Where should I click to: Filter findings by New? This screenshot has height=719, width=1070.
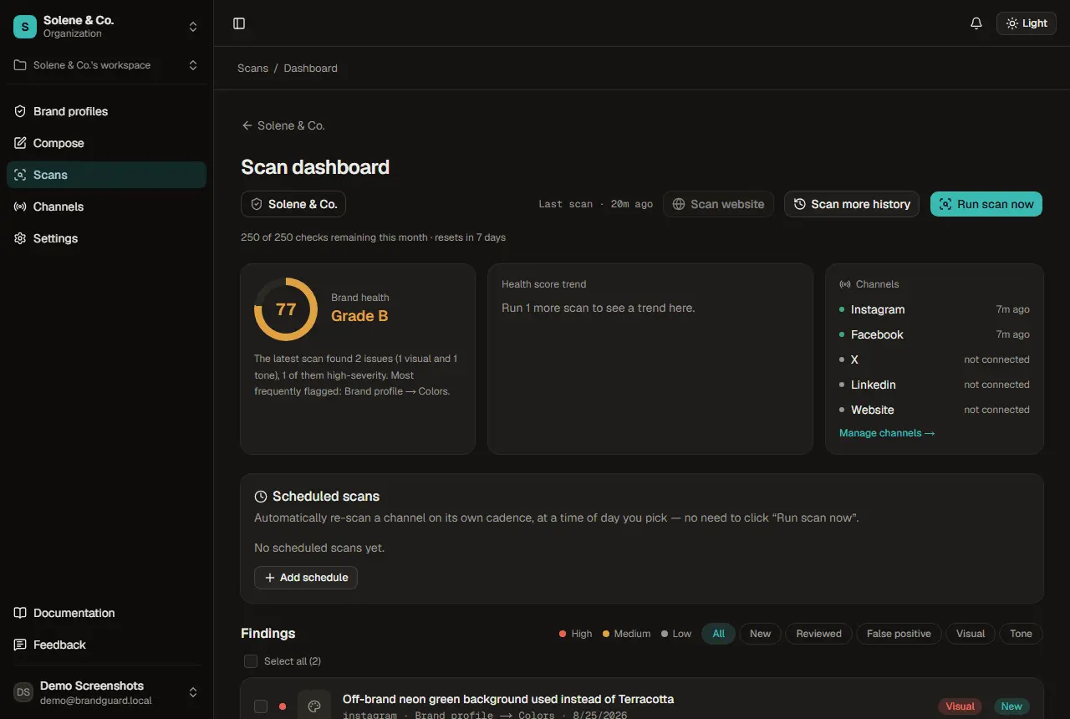(x=761, y=634)
